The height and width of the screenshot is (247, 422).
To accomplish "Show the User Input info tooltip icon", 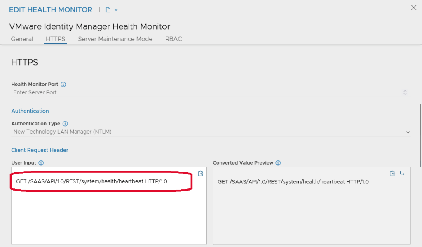I will (x=41, y=163).
